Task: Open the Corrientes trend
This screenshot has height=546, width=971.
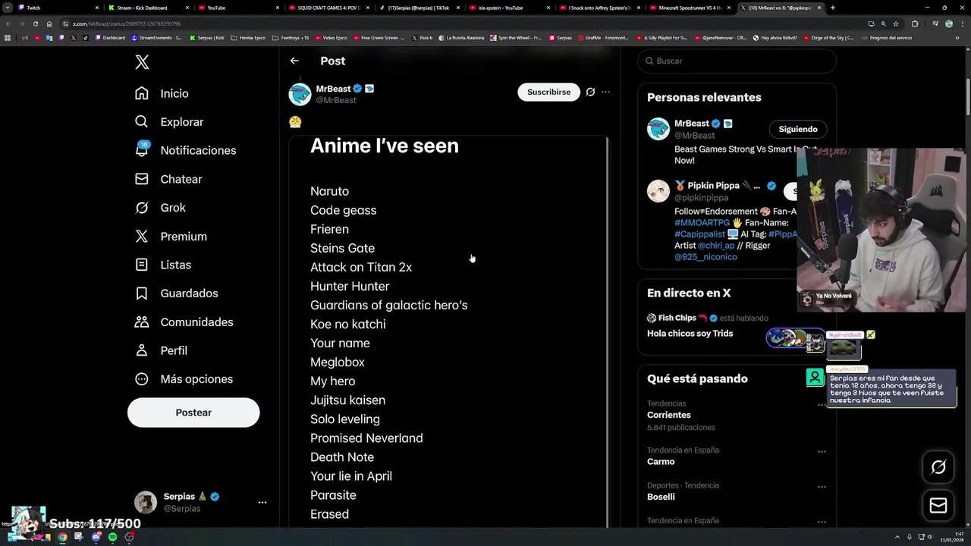Action: 668,415
